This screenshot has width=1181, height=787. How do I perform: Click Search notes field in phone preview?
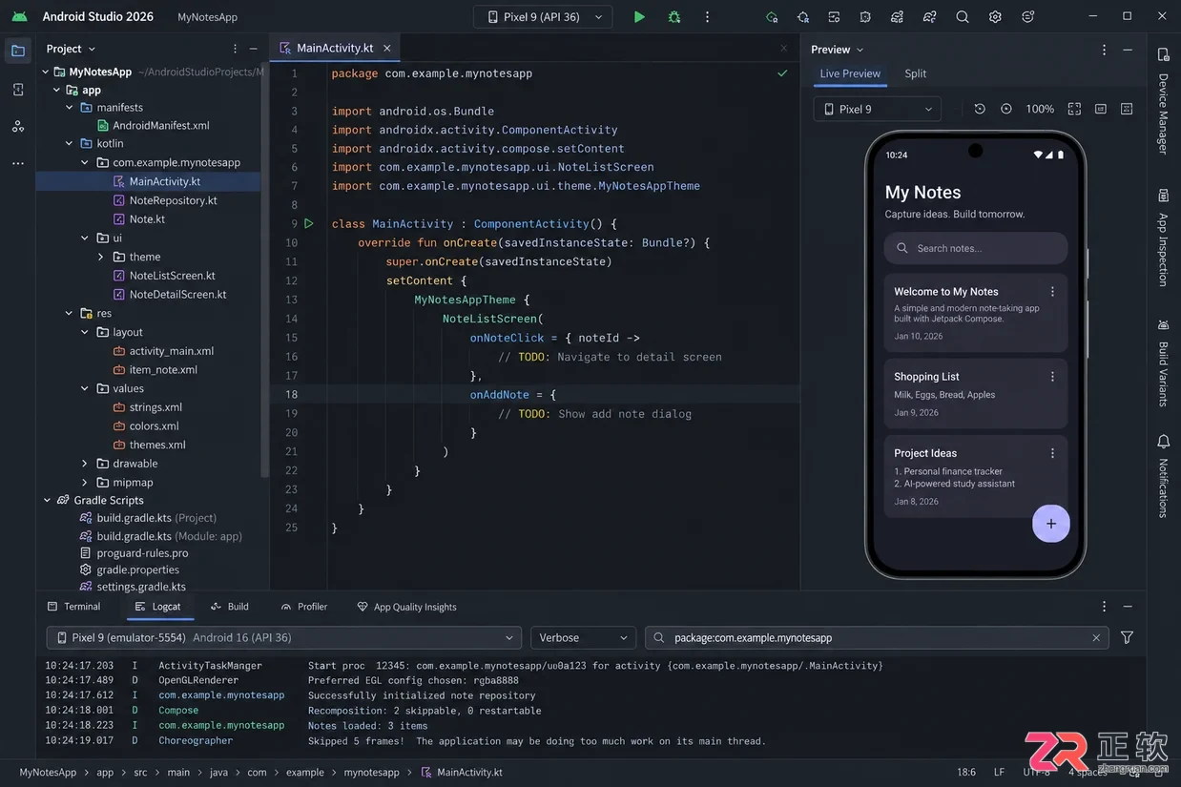(975, 248)
